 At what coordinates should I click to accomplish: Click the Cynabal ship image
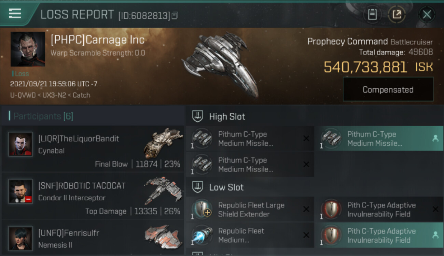point(161,143)
